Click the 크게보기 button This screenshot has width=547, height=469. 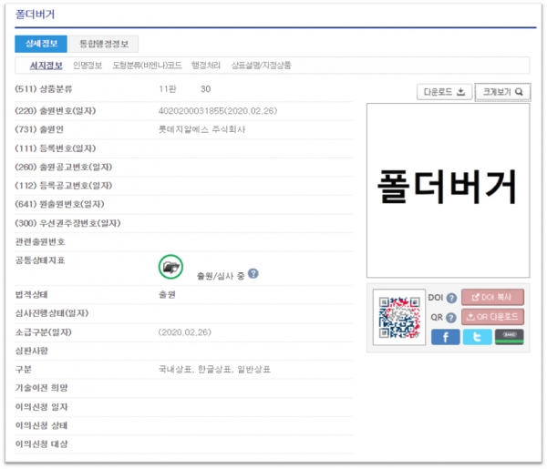(502, 92)
